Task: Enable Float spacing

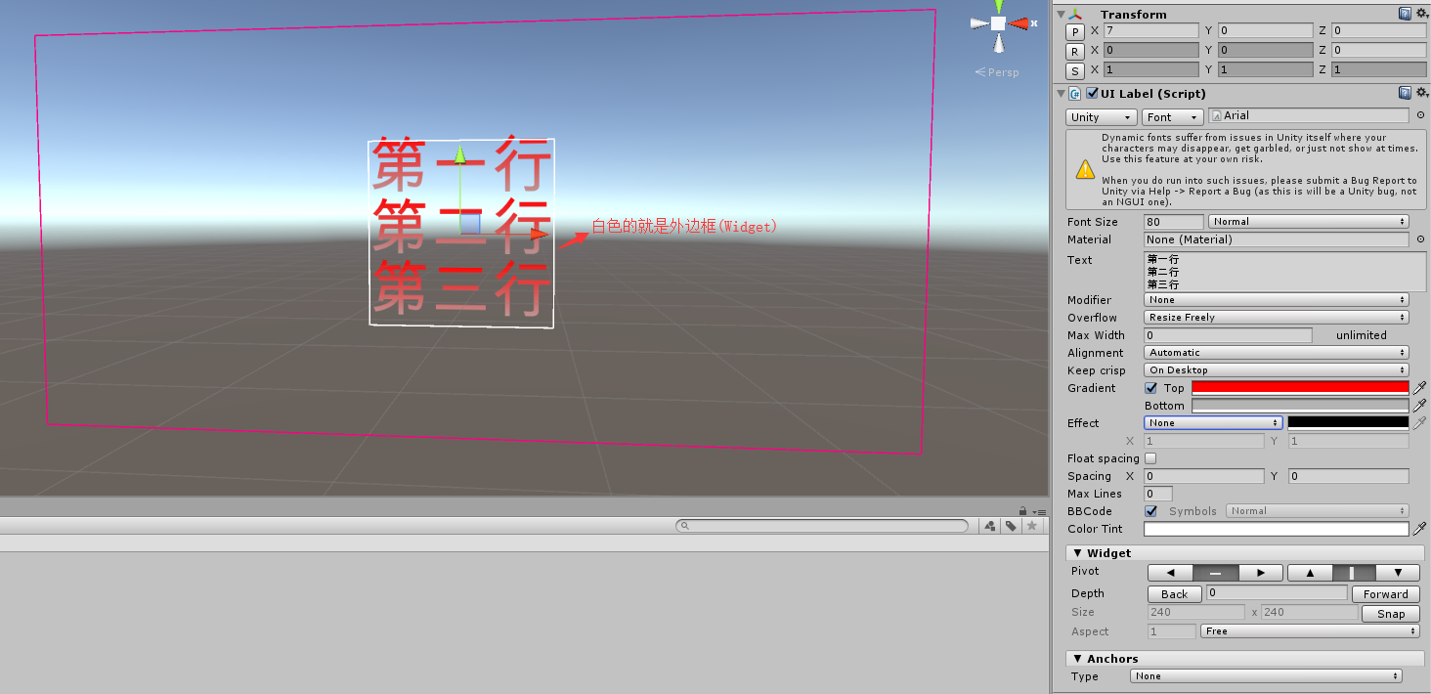Action: coord(1150,457)
